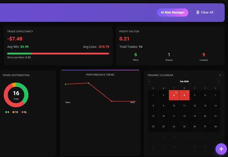Click the Total 16 donut chart center
The width and height of the screenshot is (228, 157).
(16, 95)
